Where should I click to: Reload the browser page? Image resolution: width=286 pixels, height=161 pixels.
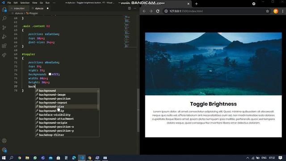pos(158,11)
